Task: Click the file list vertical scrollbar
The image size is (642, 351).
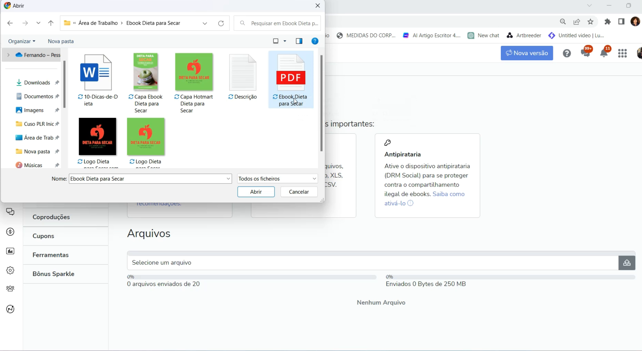Action: click(321, 104)
